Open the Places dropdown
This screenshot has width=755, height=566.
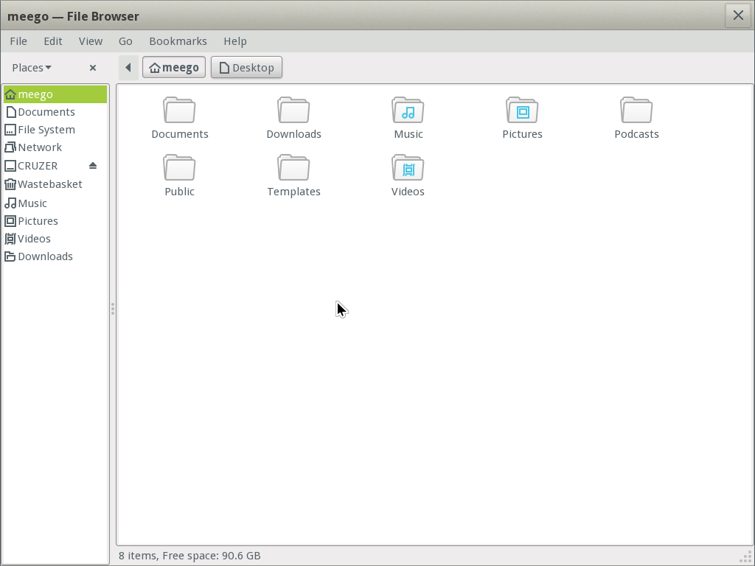pos(32,67)
